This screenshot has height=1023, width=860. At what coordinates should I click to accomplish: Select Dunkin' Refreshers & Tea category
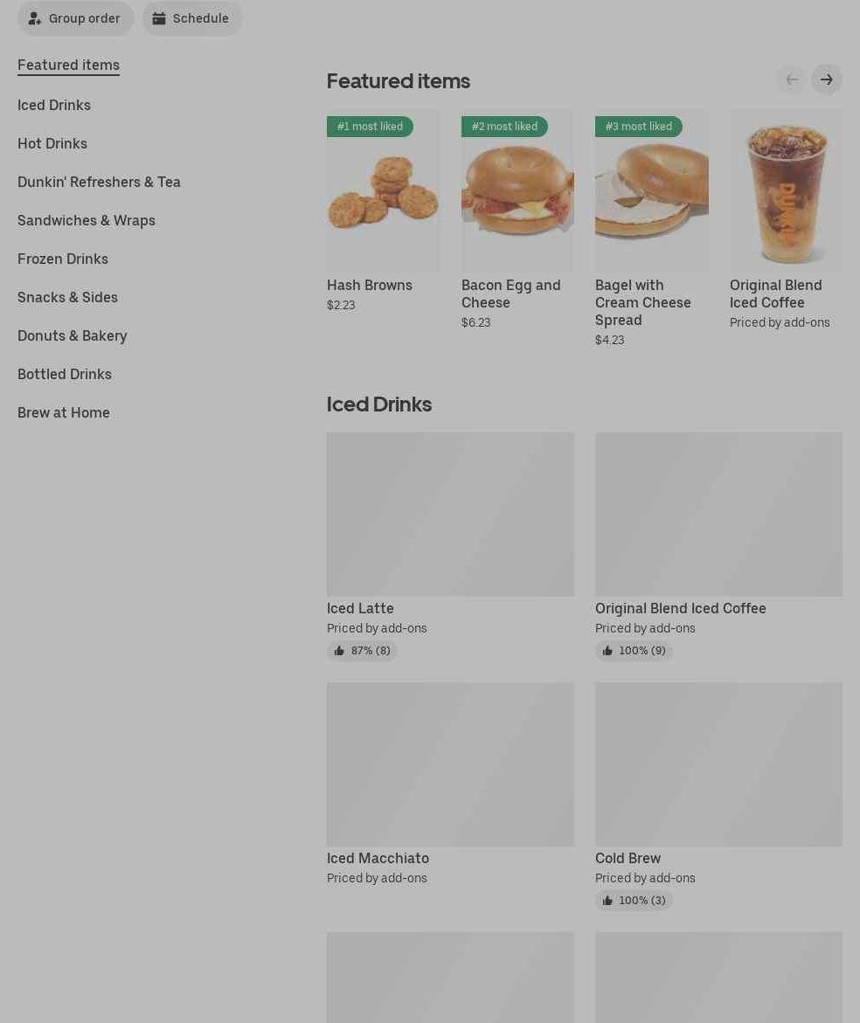(99, 182)
